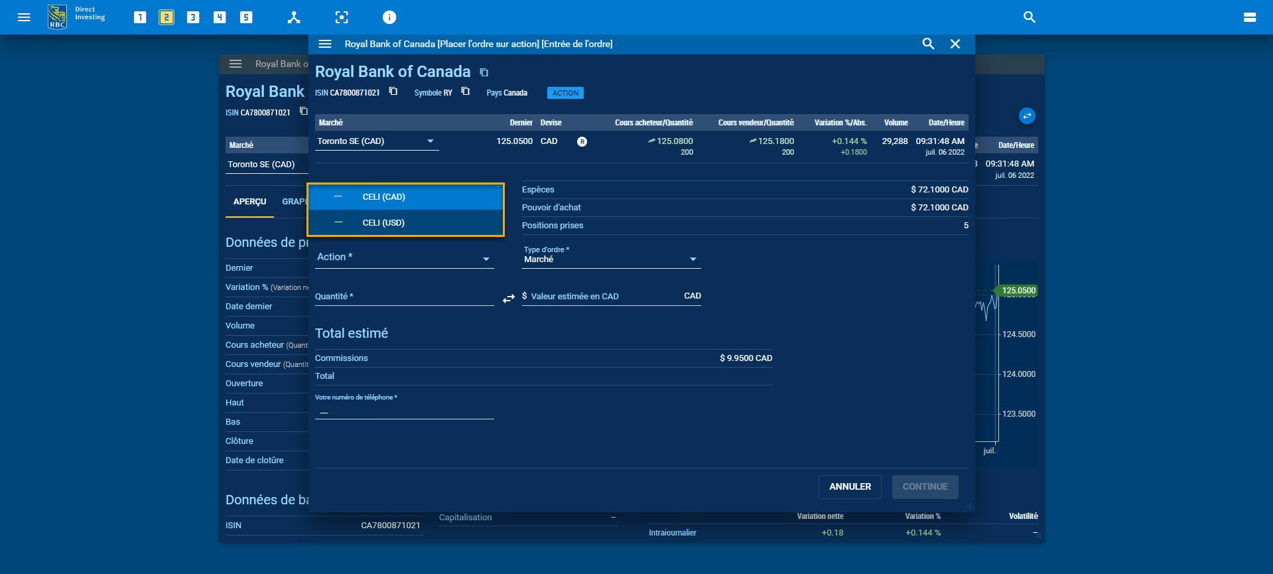Image resolution: width=1273 pixels, height=574 pixels.
Task: Open the main hamburger menu in top bar
Action: (x=24, y=17)
